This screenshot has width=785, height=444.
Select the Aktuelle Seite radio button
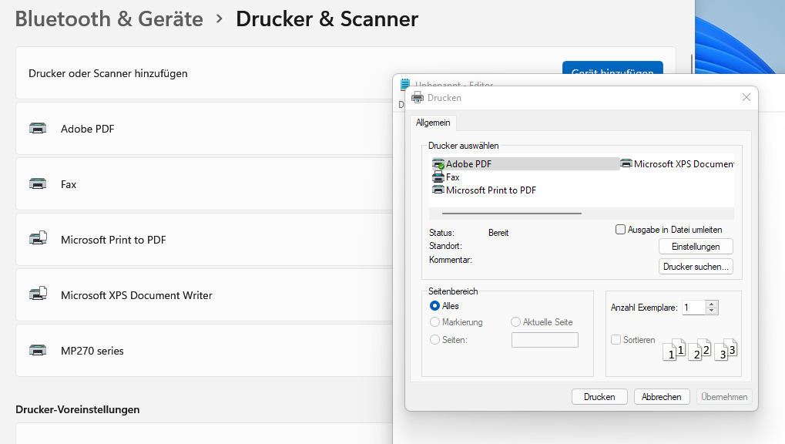click(515, 321)
